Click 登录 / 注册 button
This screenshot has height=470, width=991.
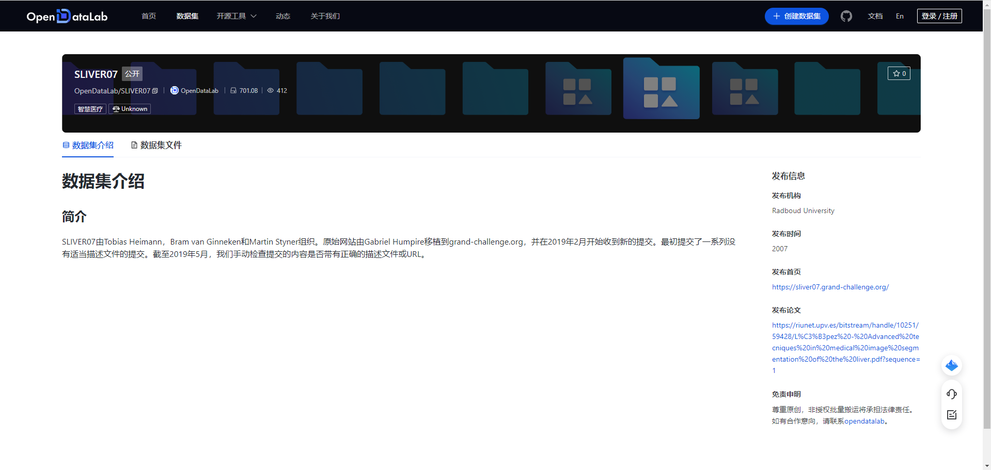click(x=939, y=16)
